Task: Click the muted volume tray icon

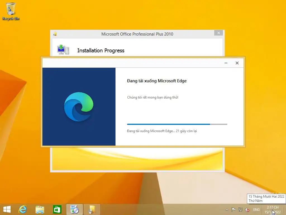Action: (x=247, y=210)
